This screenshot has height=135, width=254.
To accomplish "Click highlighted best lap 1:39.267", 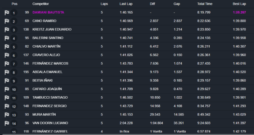I will pyautogui.click(x=239, y=13).
